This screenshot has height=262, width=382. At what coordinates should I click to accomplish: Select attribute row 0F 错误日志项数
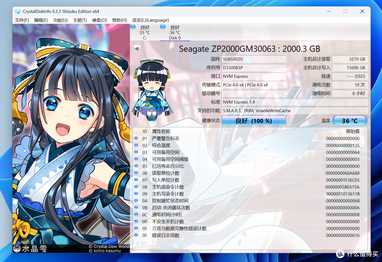(x=247, y=235)
